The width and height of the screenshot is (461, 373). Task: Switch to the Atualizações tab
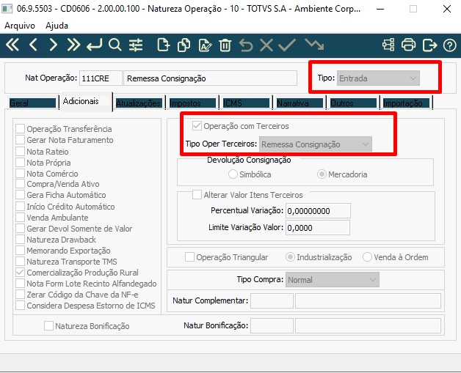139,103
